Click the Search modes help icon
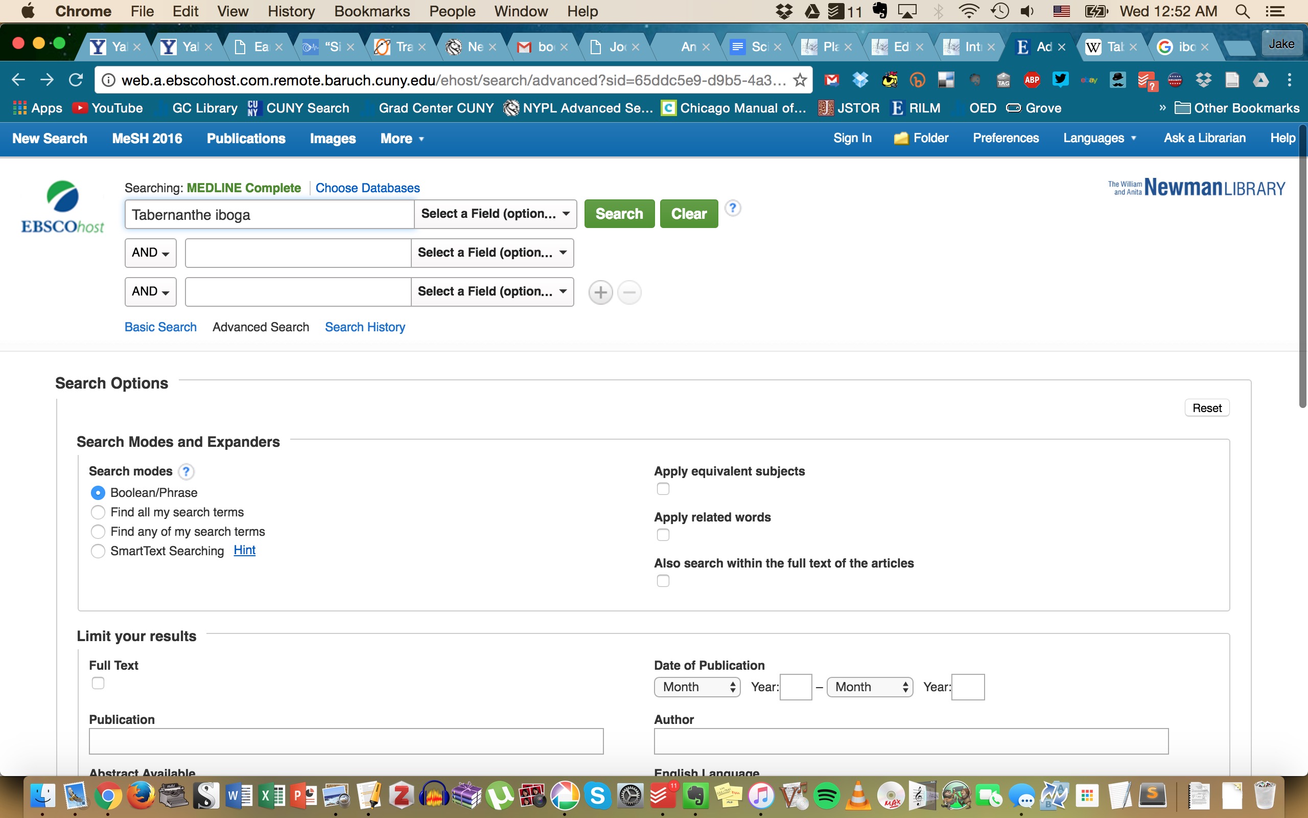This screenshot has height=818, width=1308. tap(186, 472)
